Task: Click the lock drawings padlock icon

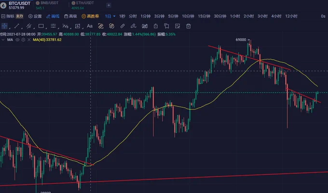Action: click(156, 26)
